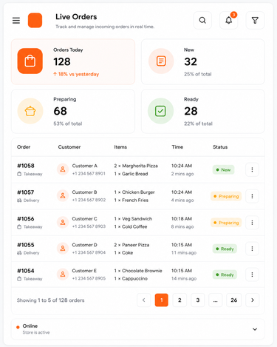The image size is (277, 347).
Task: Click delivery scooter icon under #1055
Action: (x=19, y=253)
